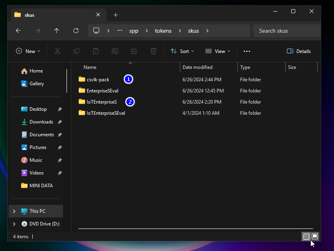Click the PC monitor icon in address bar
Screen dimensions: 334x251
coord(96,31)
